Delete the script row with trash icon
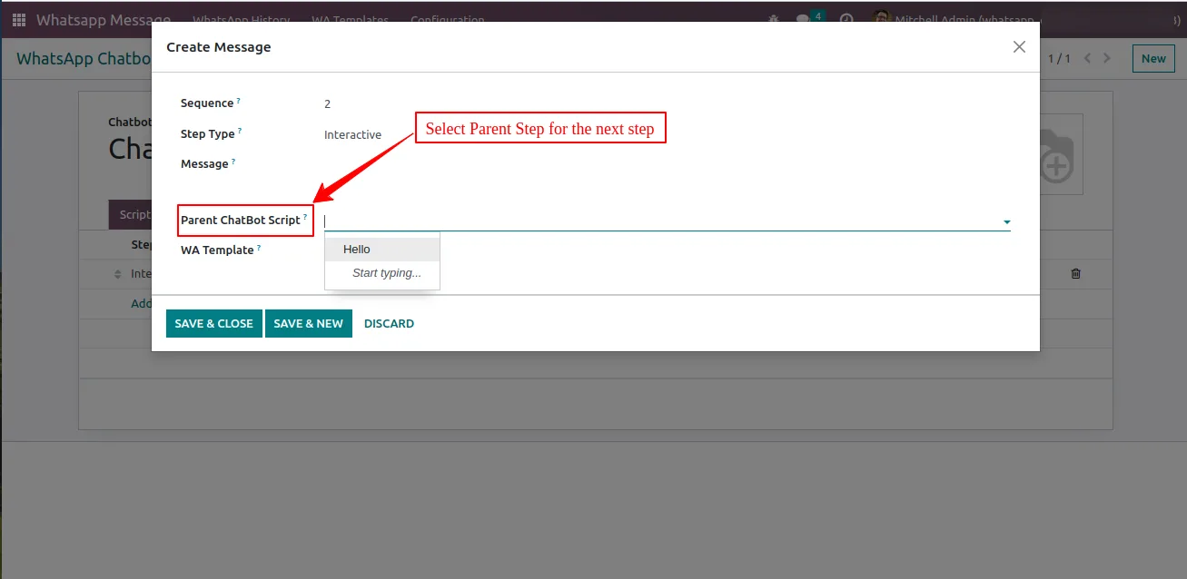 [x=1076, y=273]
